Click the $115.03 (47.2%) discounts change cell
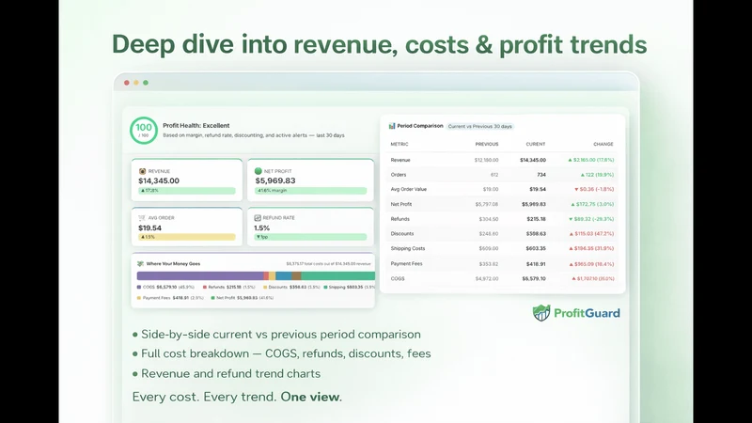 pos(591,234)
